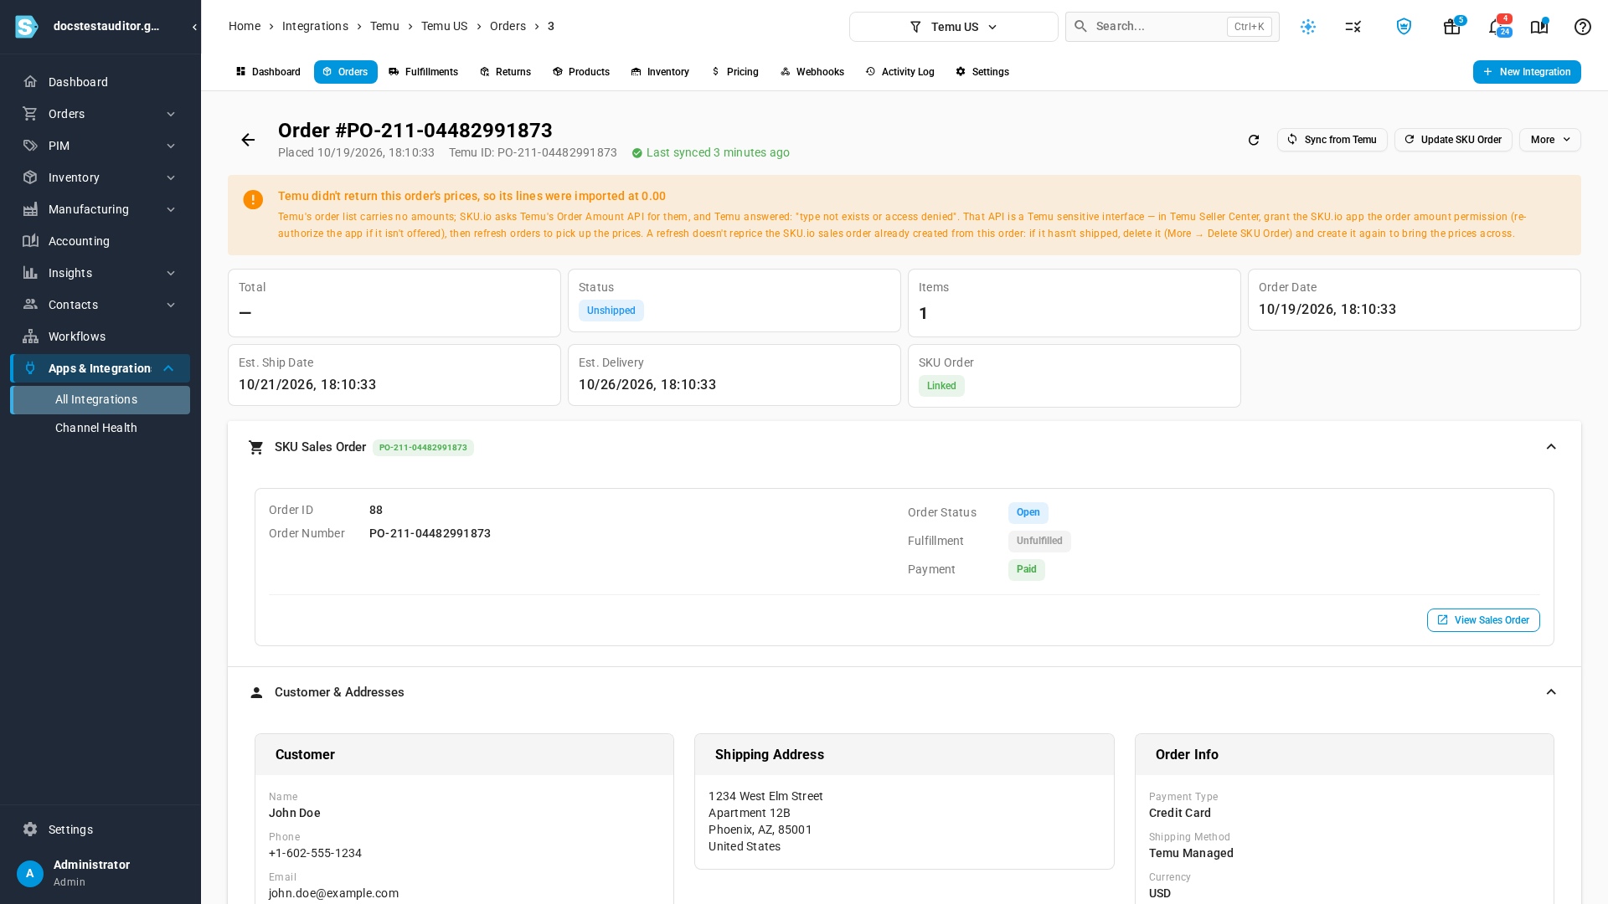Image resolution: width=1608 pixels, height=904 pixels.
Task: Open the Temu US store dropdown
Action: pos(954,27)
